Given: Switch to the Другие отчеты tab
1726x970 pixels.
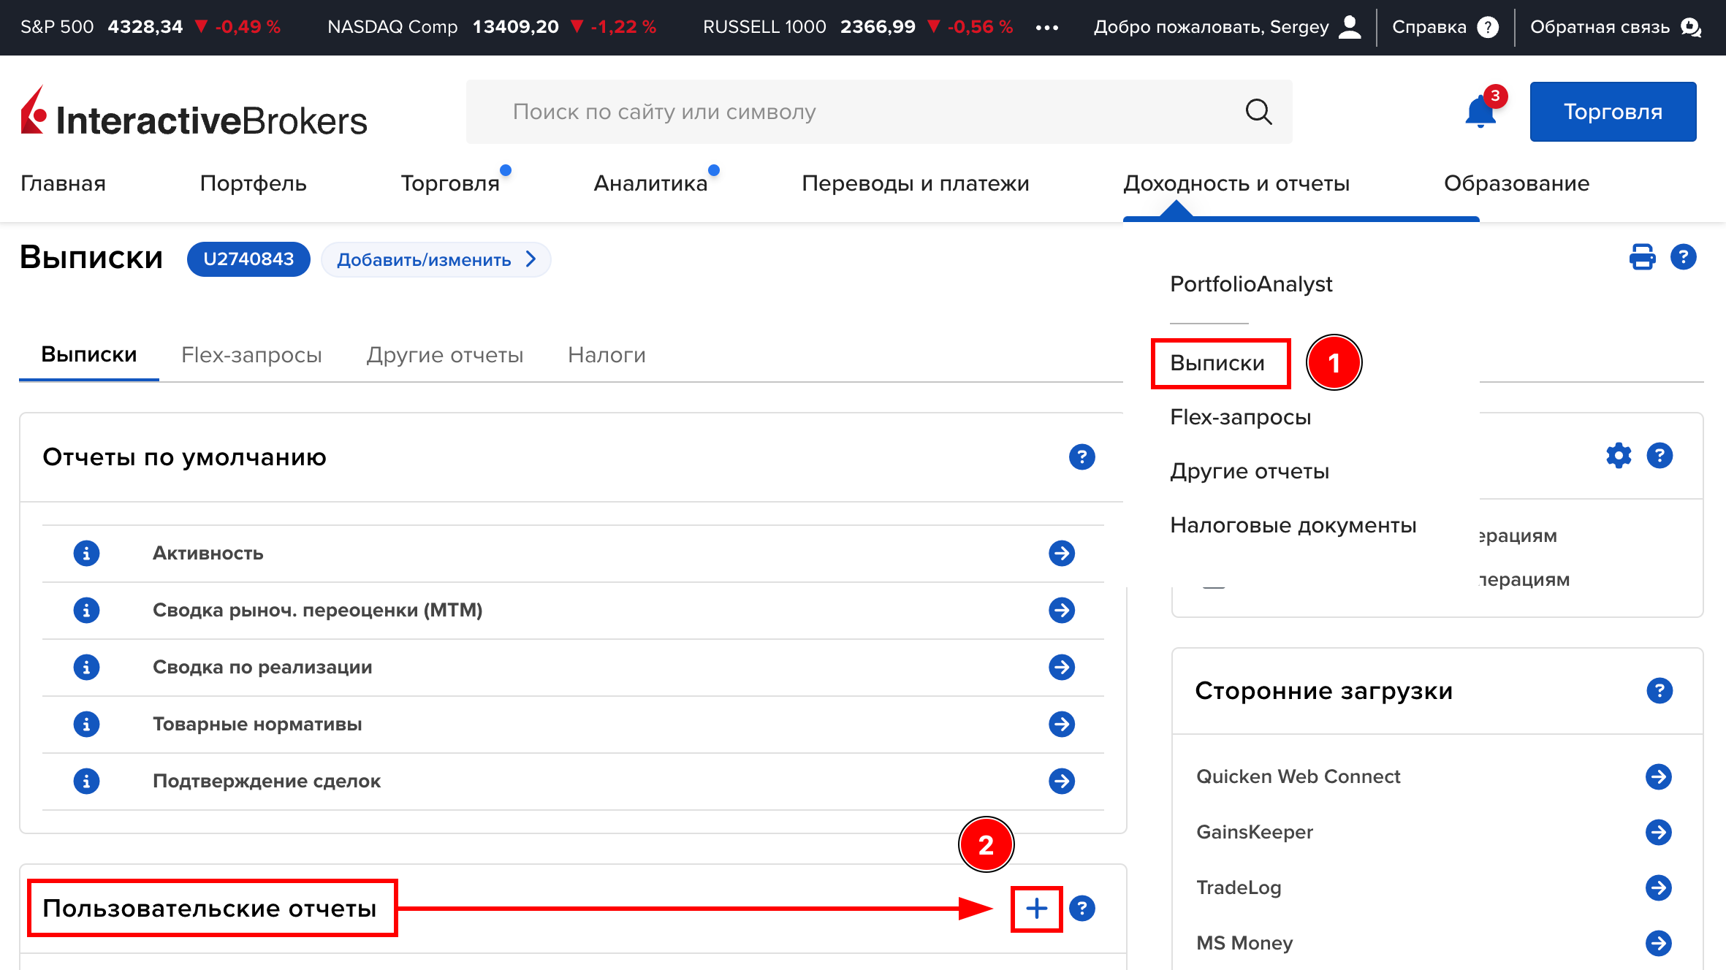Looking at the screenshot, I should point(444,355).
